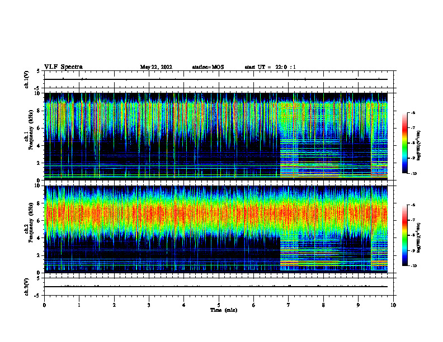Click the ch.1 voltage trace line
The width and height of the screenshot is (443, 342).
tap(216, 79)
